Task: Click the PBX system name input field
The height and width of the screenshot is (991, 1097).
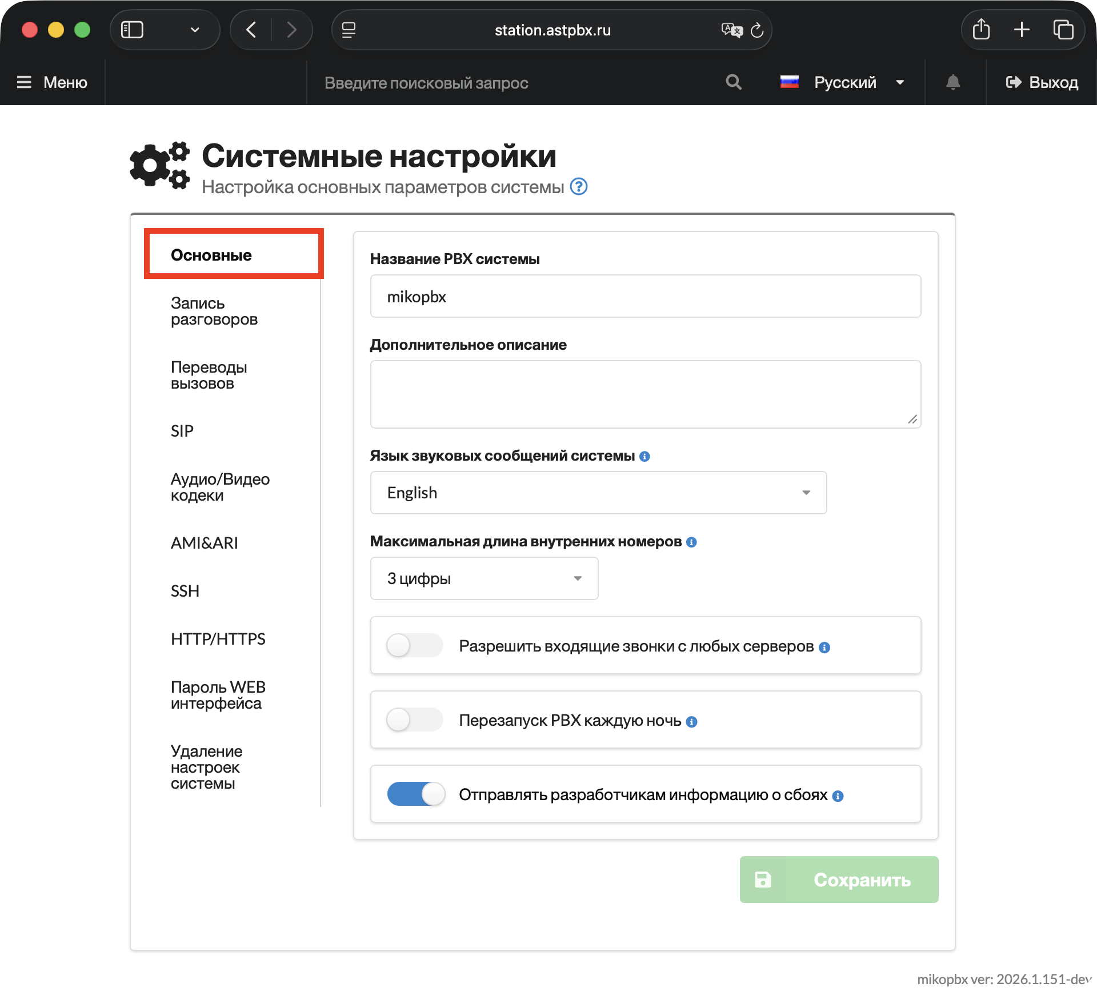Action: [645, 297]
